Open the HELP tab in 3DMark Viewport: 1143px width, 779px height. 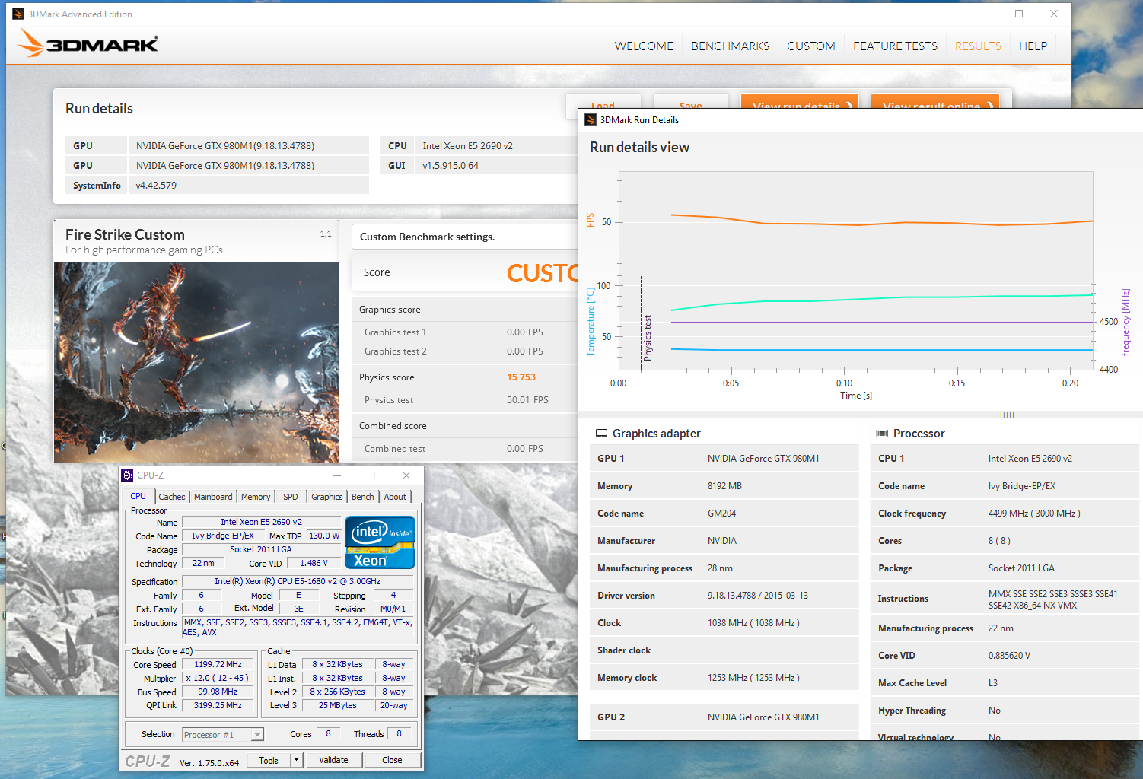[1033, 46]
